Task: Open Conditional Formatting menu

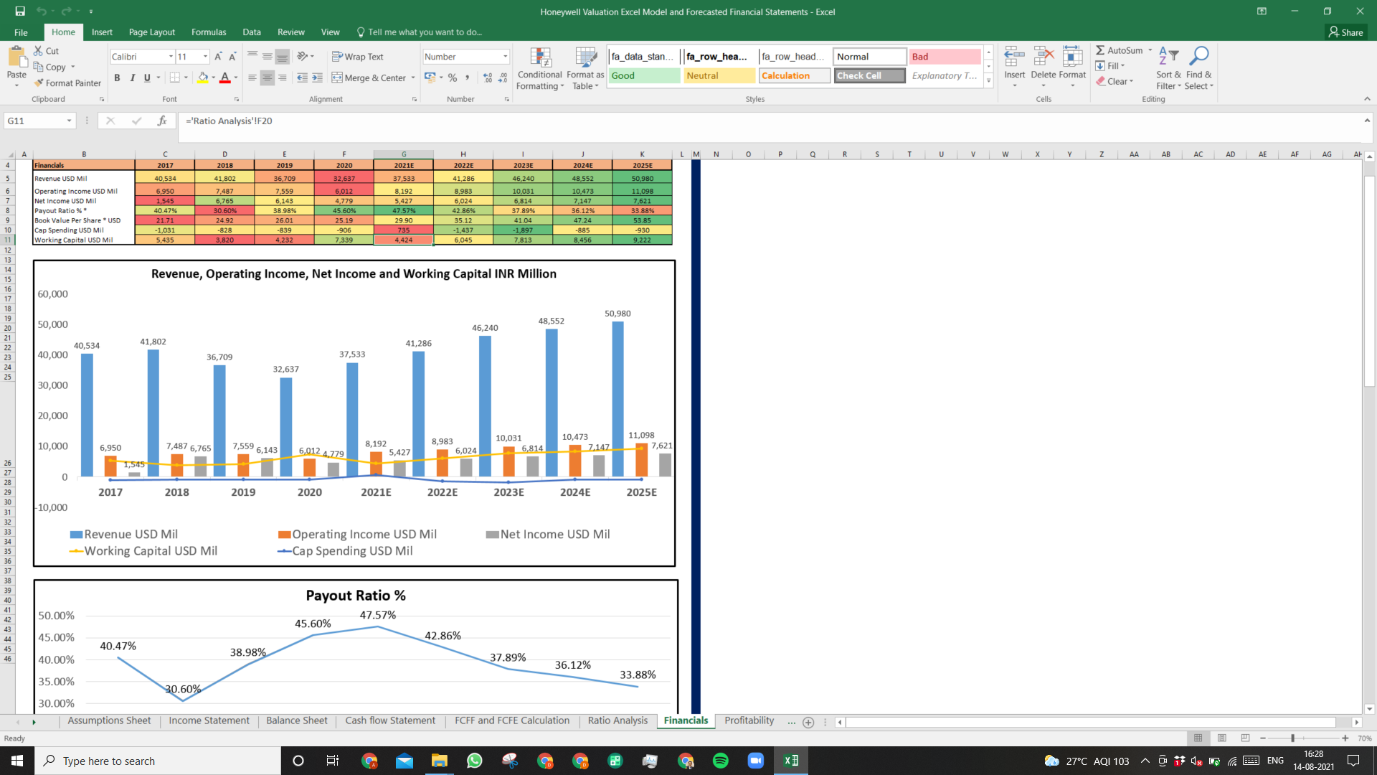Action: tap(540, 69)
